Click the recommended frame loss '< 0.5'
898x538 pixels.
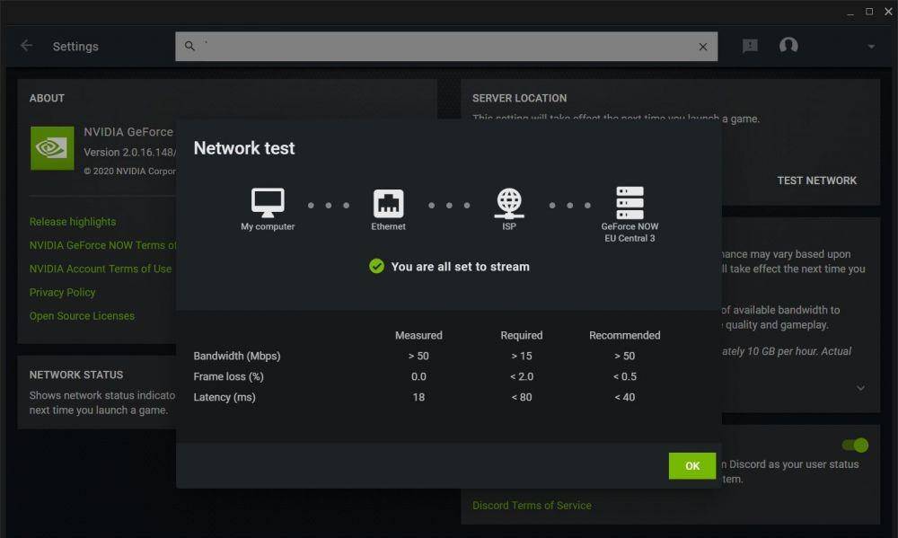point(624,376)
